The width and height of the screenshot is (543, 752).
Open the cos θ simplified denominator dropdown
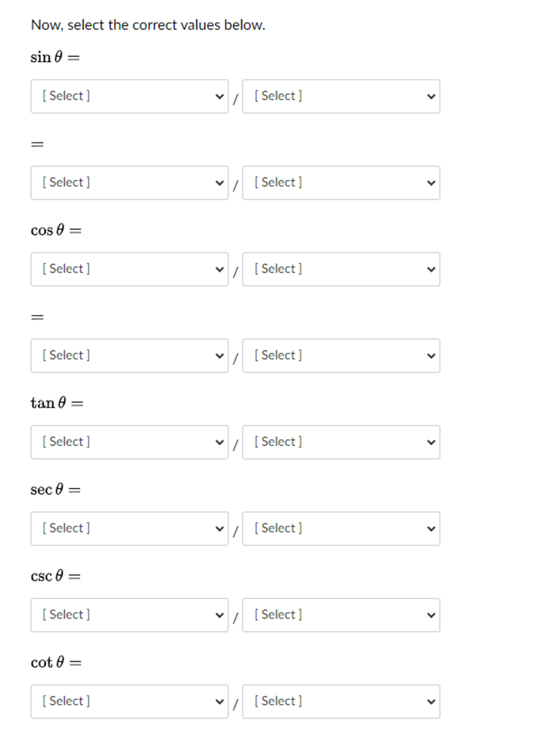[x=341, y=356]
